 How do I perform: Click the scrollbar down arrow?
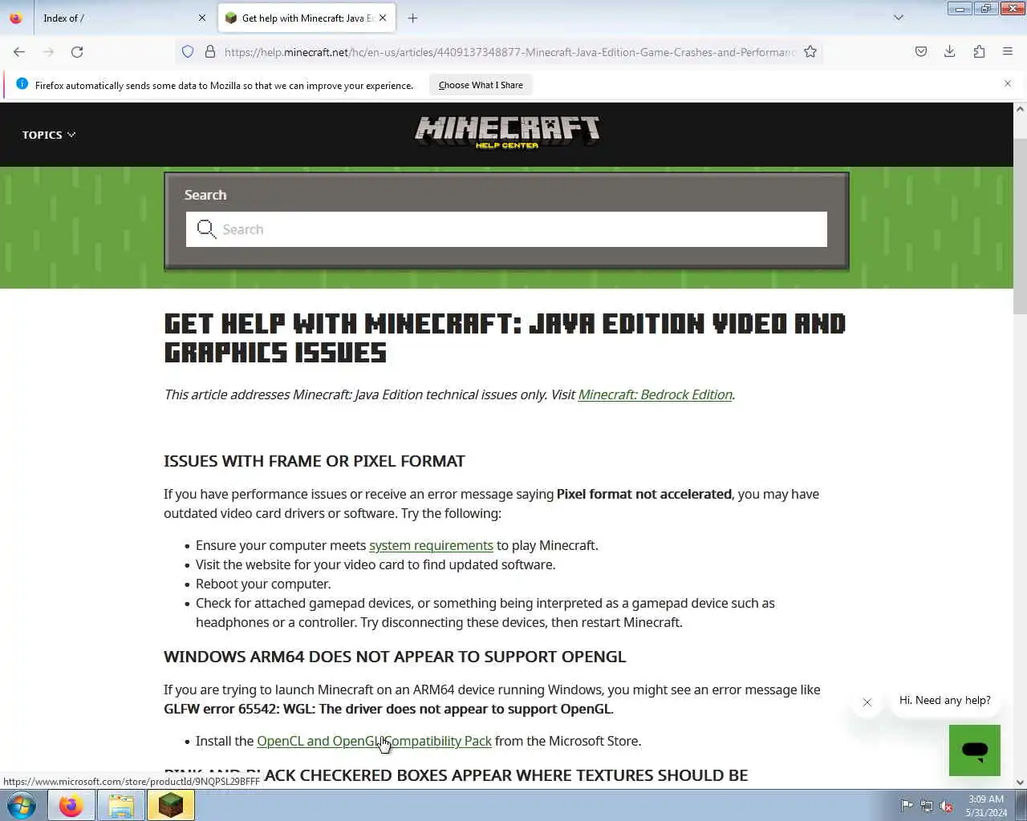(x=1020, y=783)
